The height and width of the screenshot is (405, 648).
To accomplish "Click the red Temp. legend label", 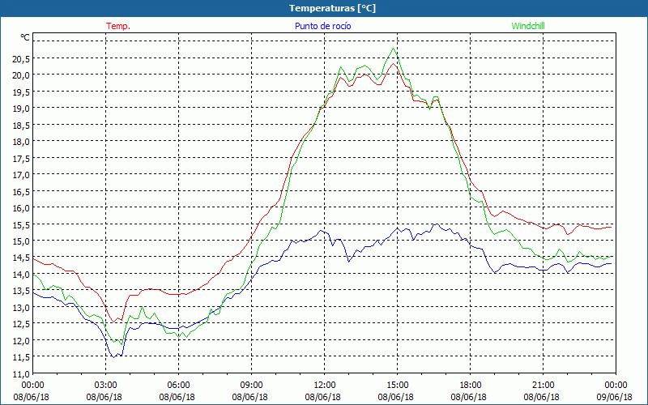I will 118,26.
